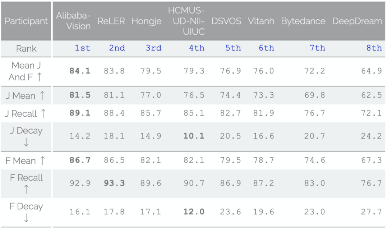Select the bold 86.7 F Mean value

tap(80, 160)
